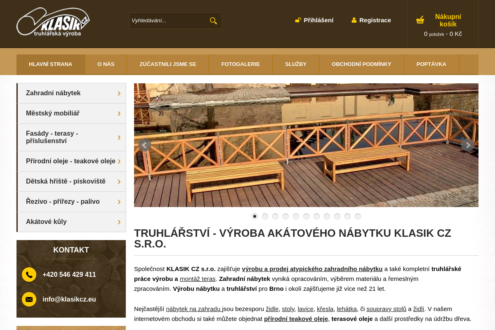The image size is (495, 330).
Task: Open ZÚČASTNILI JSME SE menu item
Action: click(168, 64)
